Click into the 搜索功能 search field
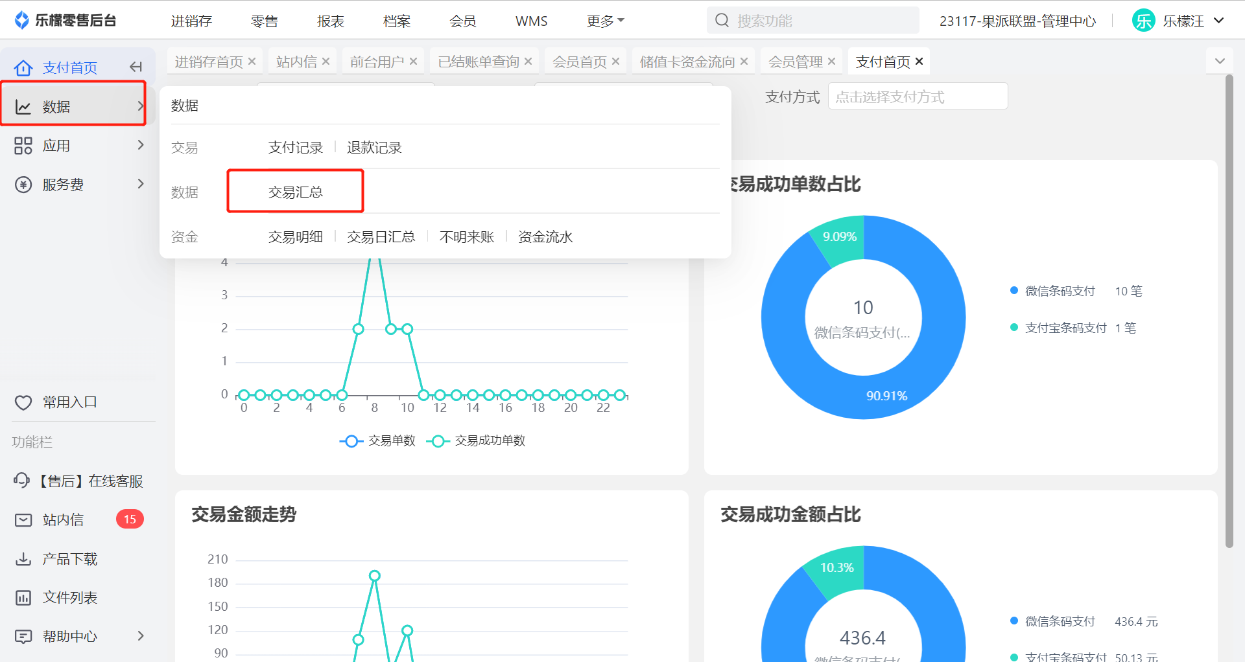 [813, 21]
